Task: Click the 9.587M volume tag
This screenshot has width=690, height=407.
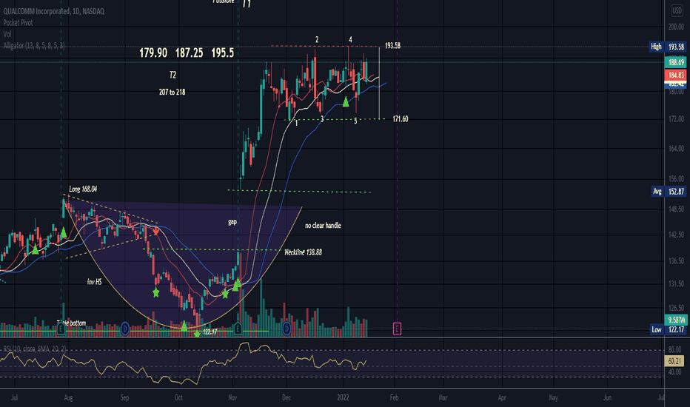Action: pyautogui.click(x=675, y=320)
